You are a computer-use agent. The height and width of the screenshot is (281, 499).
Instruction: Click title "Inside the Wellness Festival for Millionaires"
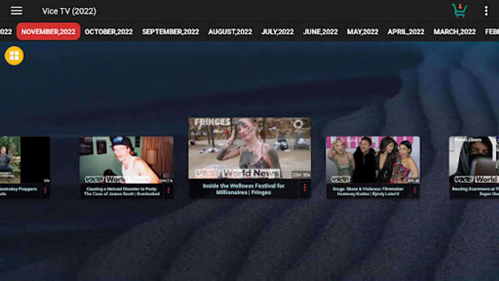[244, 189]
